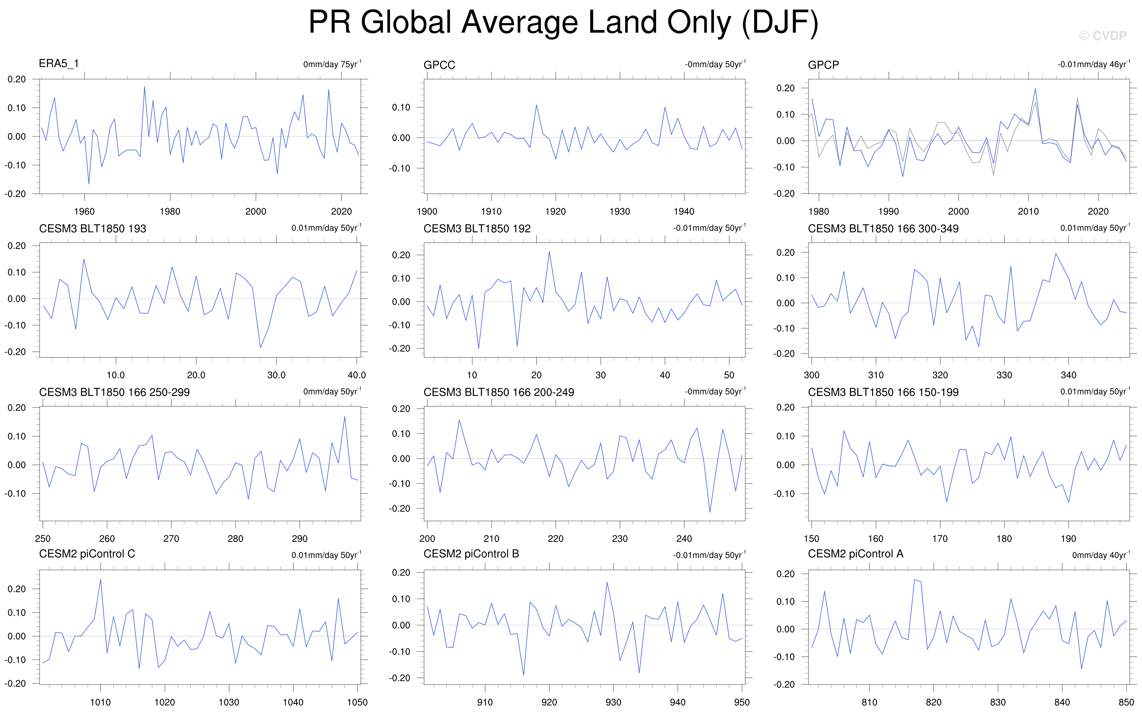The image size is (1142, 715).
Task: Click the CESM3 BLT1850 192 title
Action: point(477,228)
